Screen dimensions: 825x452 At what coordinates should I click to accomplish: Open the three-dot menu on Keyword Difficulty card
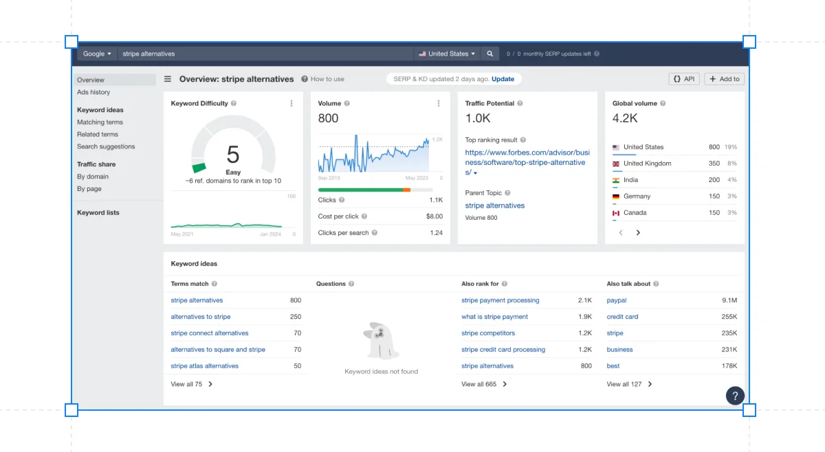coord(291,104)
